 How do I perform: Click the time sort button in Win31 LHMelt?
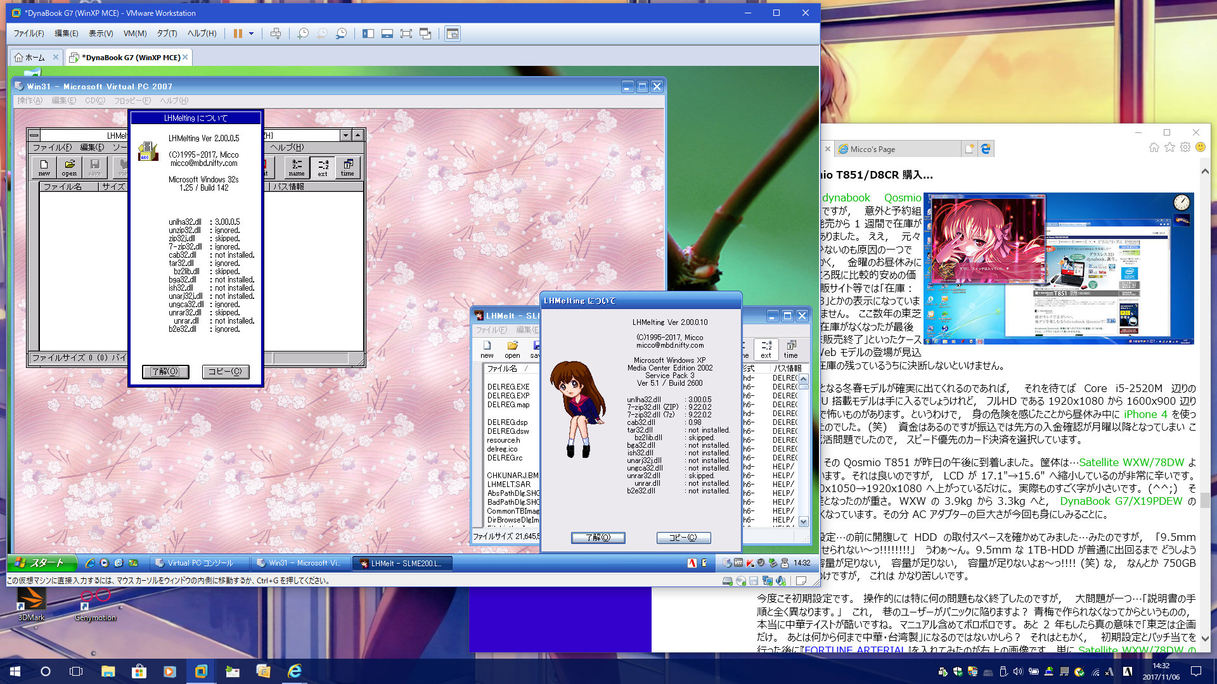[x=347, y=167]
